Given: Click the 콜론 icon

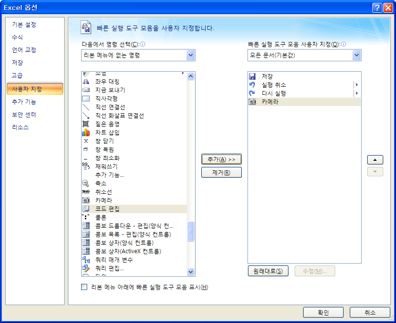Looking at the screenshot, I should pyautogui.click(x=86, y=217).
